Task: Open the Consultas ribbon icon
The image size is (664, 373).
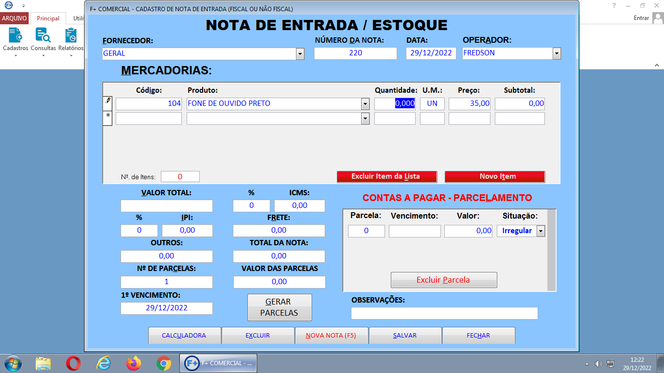Action: coord(43,43)
